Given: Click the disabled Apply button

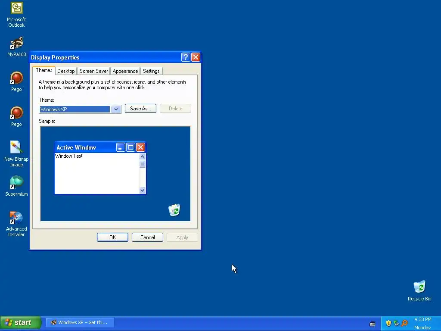Looking at the screenshot, I should point(182,237).
